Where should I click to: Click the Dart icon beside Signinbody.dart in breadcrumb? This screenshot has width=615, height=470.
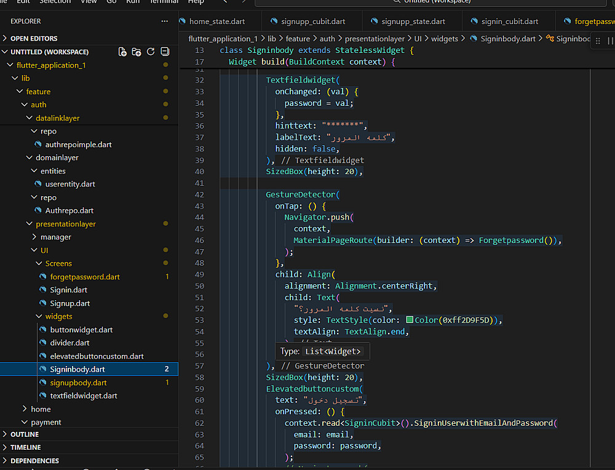(474, 39)
